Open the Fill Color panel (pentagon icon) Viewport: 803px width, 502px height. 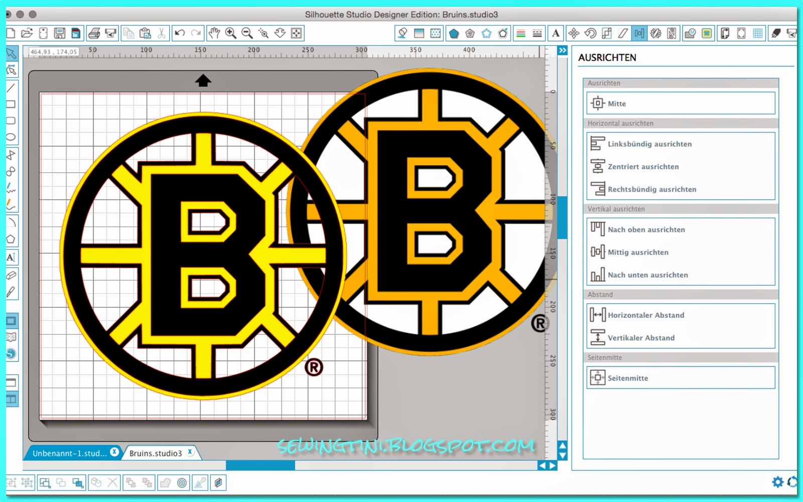tap(454, 34)
